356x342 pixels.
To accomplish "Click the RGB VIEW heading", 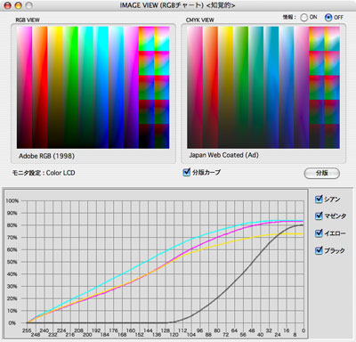I will (28, 20).
